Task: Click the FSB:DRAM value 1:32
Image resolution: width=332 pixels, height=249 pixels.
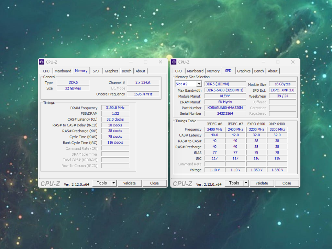Action: [115, 113]
